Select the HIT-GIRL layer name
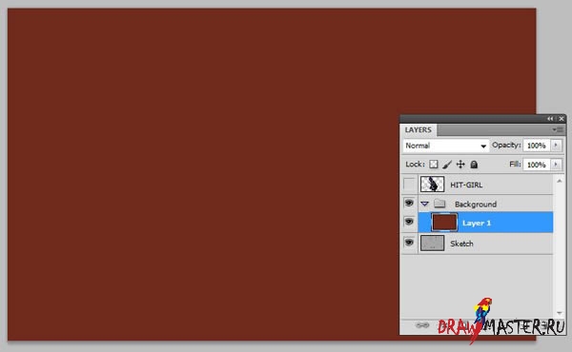 click(x=466, y=185)
